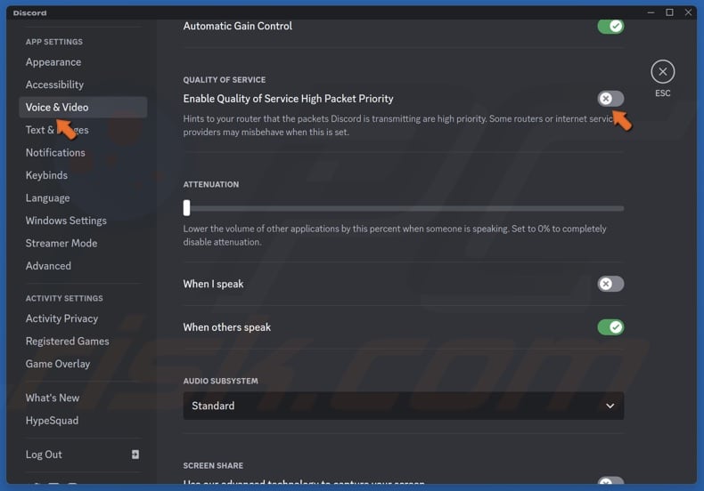This screenshot has height=491, width=704.
Task: Maximize the Discord window
Action: click(669, 12)
